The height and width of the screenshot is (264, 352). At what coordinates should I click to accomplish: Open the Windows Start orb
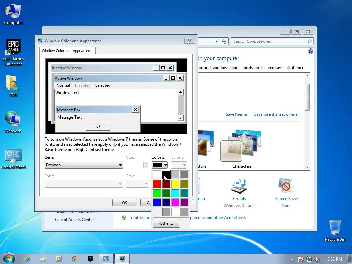pyautogui.click(x=9, y=258)
